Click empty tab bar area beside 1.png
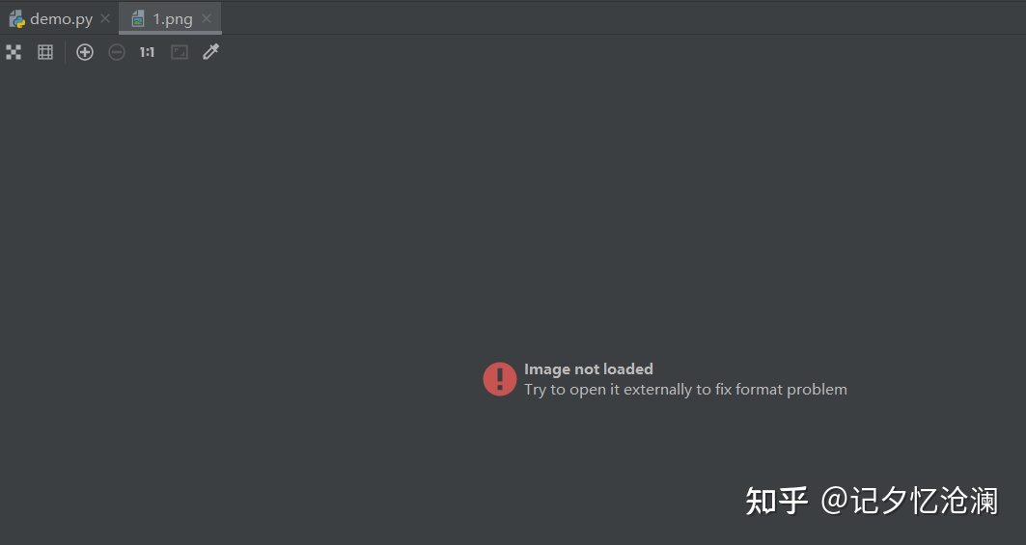Image resolution: width=1026 pixels, height=545 pixels. tap(622, 18)
